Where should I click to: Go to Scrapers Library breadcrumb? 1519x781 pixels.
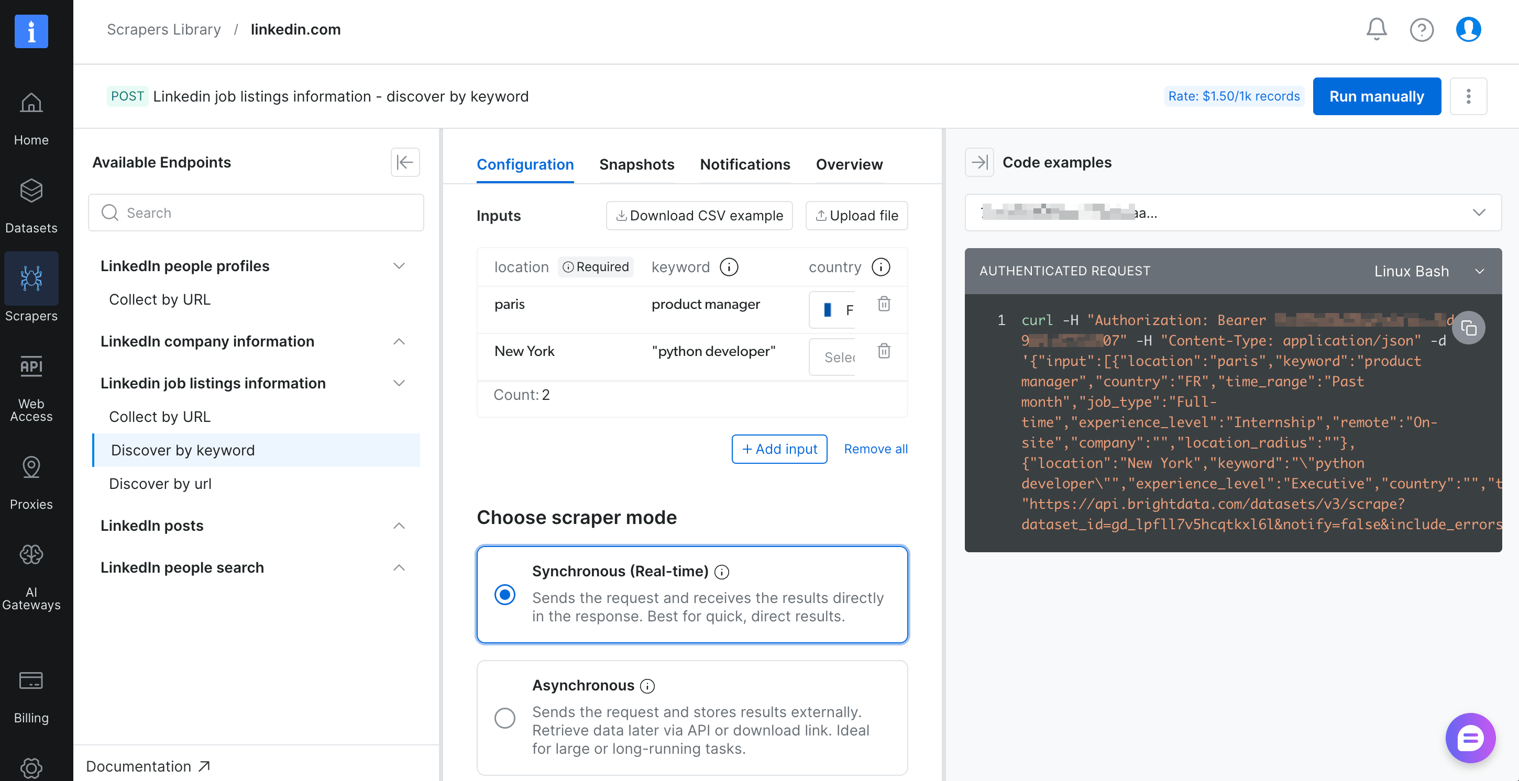tap(164, 29)
